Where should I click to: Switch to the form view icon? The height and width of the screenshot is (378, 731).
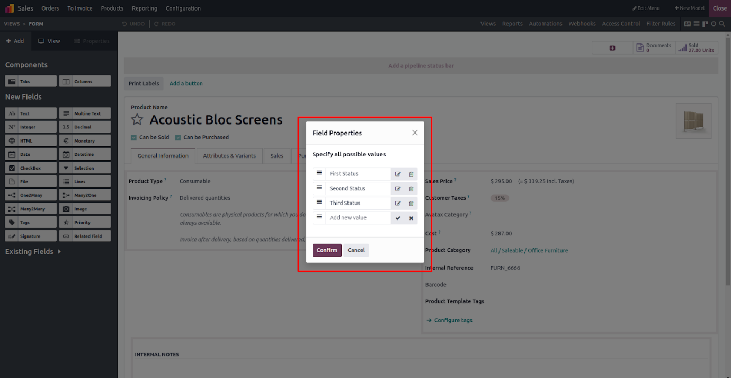click(x=687, y=24)
